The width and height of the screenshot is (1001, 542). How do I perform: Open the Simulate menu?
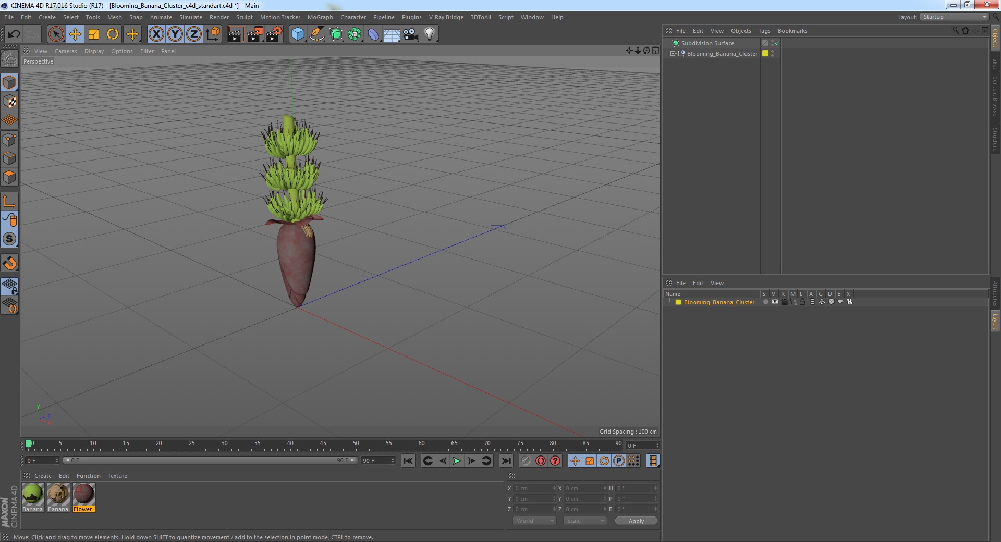click(191, 17)
